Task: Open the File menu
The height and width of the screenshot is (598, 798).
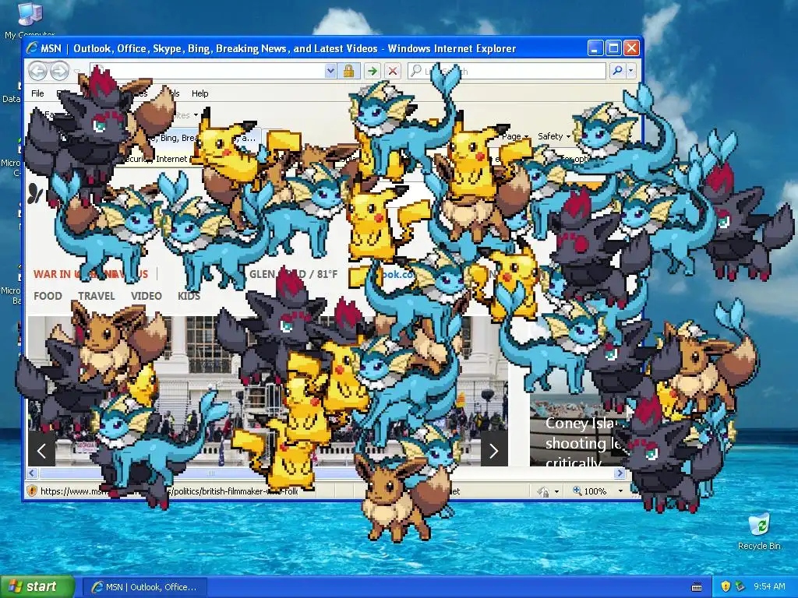Action: point(37,93)
